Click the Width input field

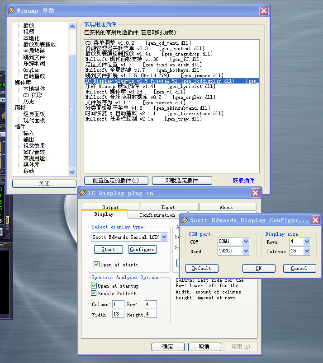pyautogui.click(x=118, y=314)
